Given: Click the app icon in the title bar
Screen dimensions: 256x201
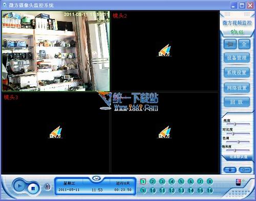Looking at the screenshot, I should [5, 5].
